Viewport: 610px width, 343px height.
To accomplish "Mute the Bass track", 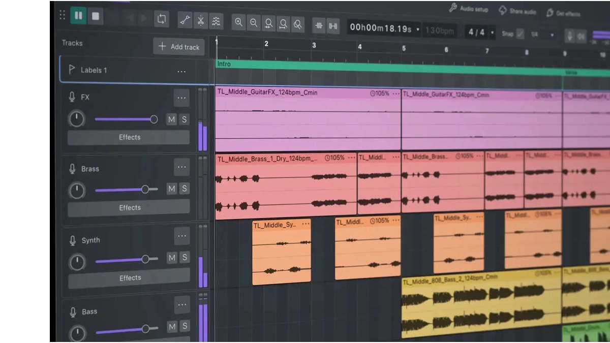I will tap(172, 326).
